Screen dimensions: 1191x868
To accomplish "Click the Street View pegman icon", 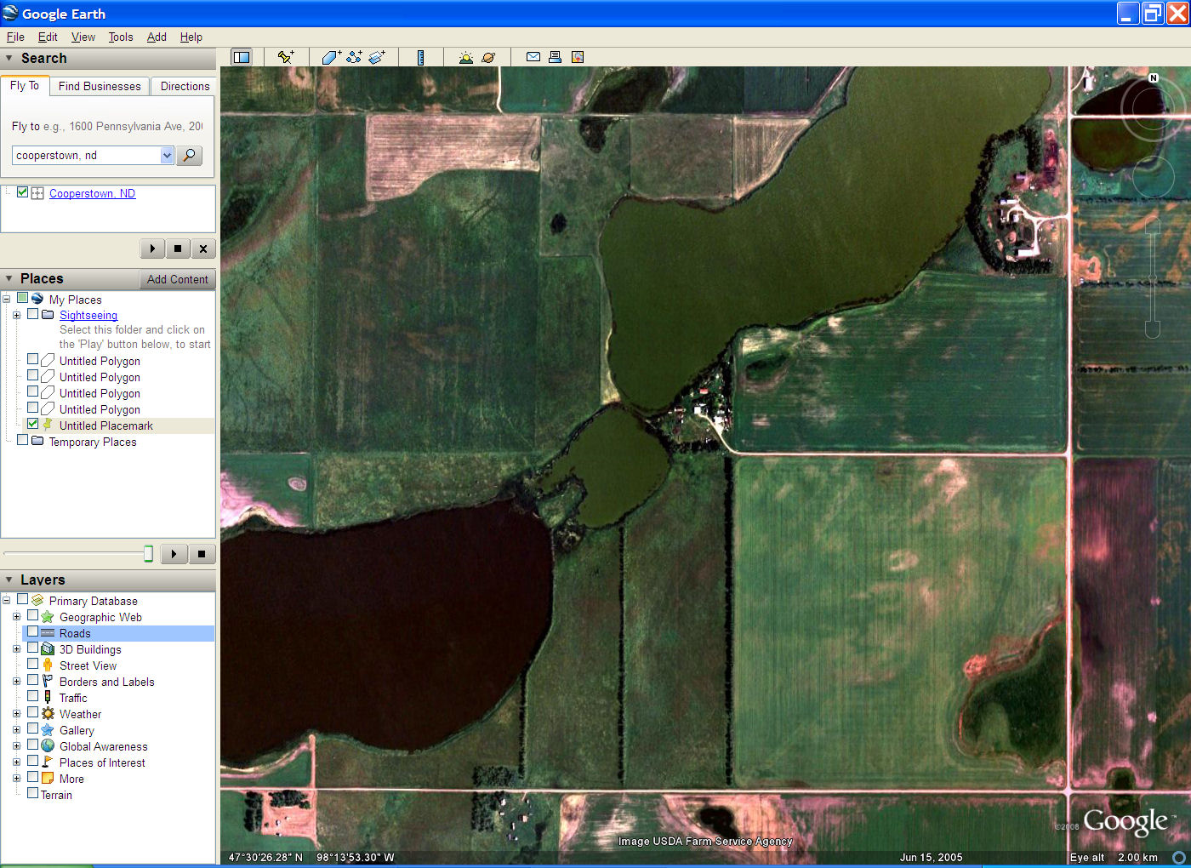I will pos(48,665).
